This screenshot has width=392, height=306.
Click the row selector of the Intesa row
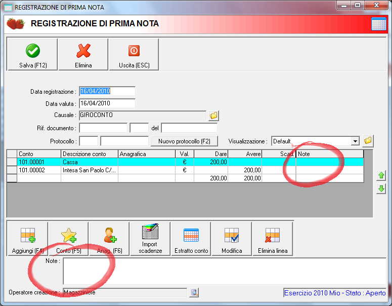point(12,170)
